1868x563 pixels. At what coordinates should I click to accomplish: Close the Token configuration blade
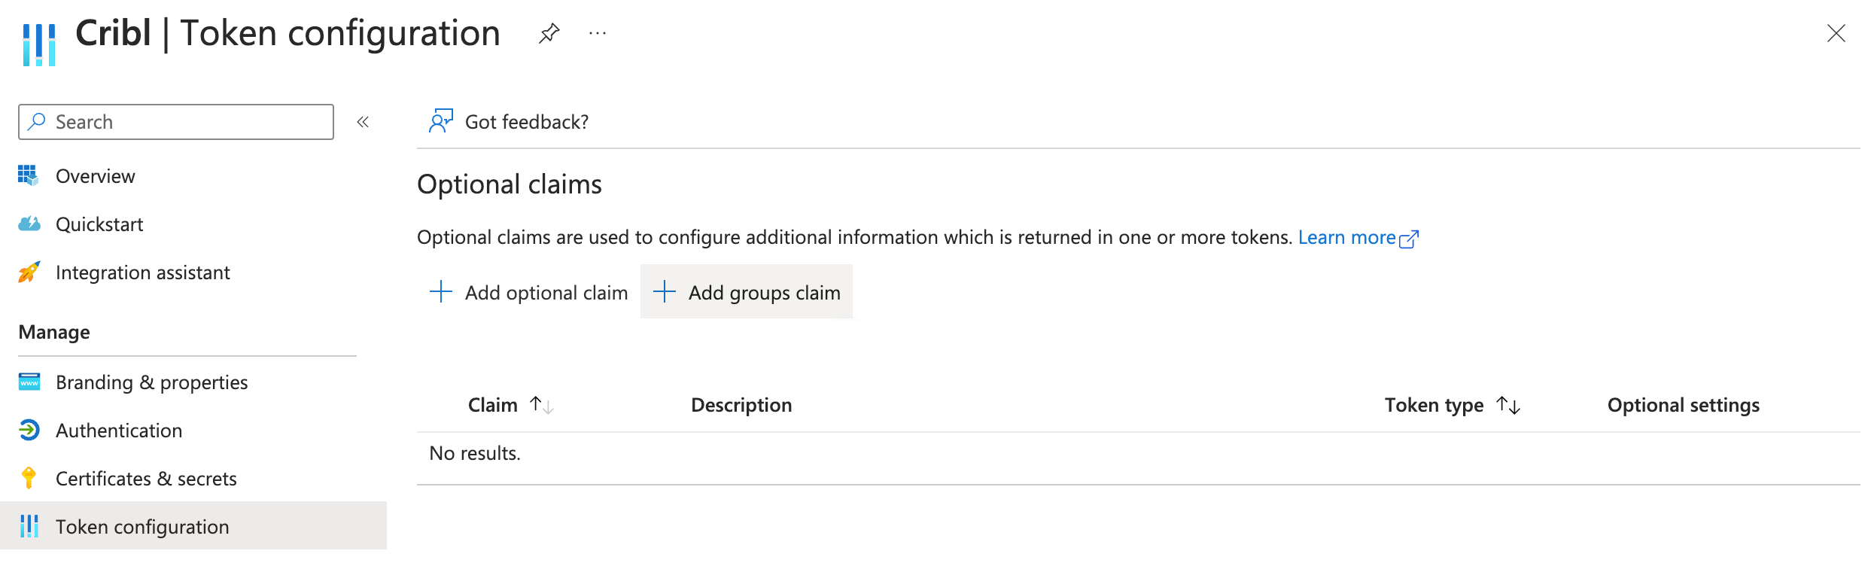click(1836, 33)
